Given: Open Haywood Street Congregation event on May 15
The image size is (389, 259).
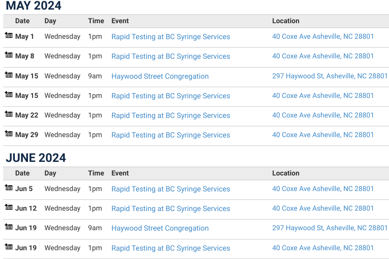Looking at the screenshot, I should 160,76.
